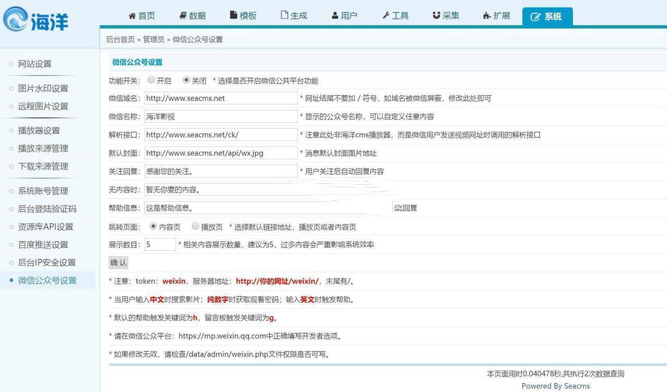Click the 展示数目 input field
The height and width of the screenshot is (392, 667).
point(160,244)
